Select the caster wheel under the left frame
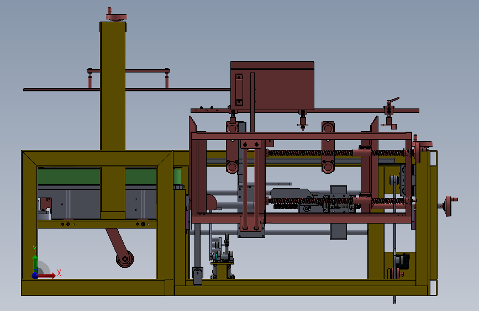This screenshot has height=311, width=479. (125, 259)
